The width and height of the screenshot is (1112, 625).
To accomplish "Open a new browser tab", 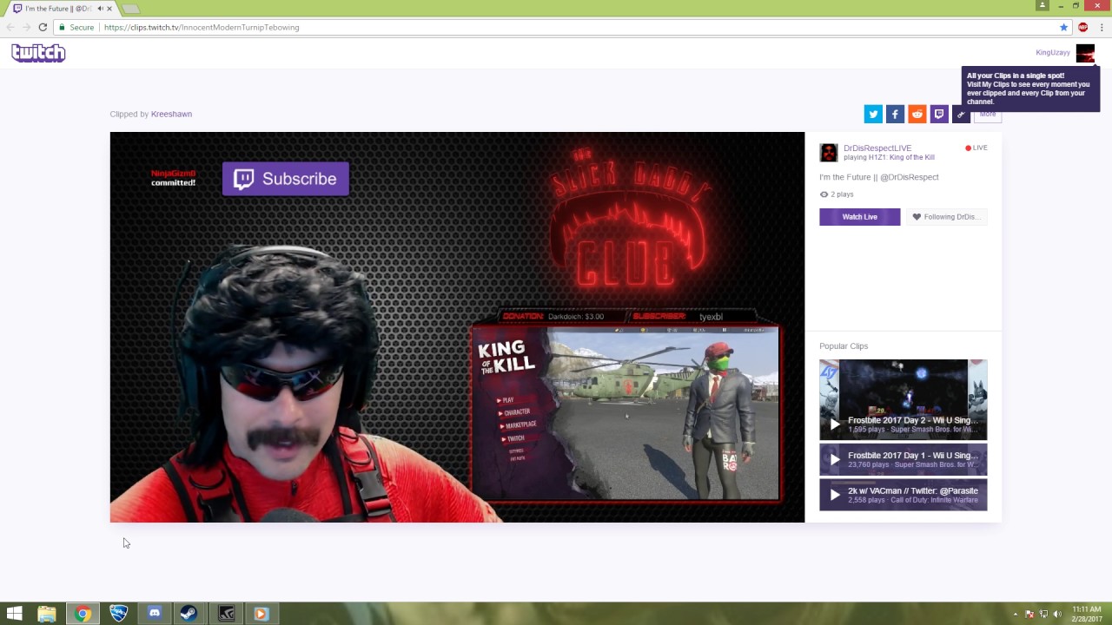I will 130,9.
